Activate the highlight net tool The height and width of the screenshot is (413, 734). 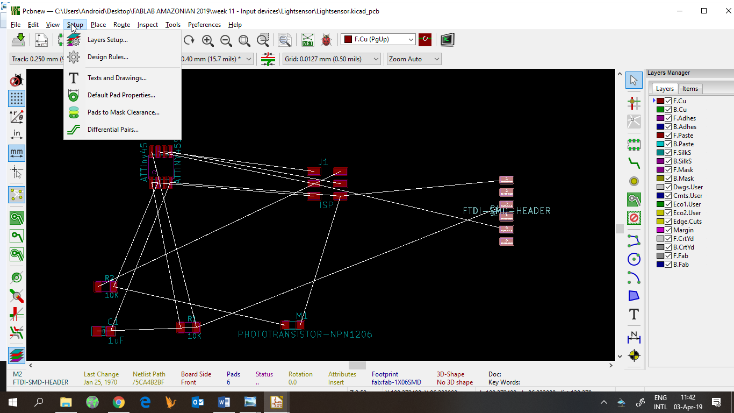634,102
